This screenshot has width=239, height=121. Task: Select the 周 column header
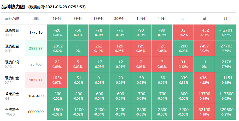pos(204,19)
